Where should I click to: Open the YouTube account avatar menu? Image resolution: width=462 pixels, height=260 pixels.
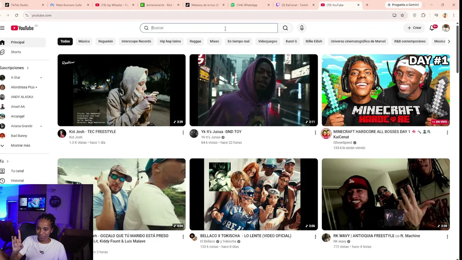446,28
